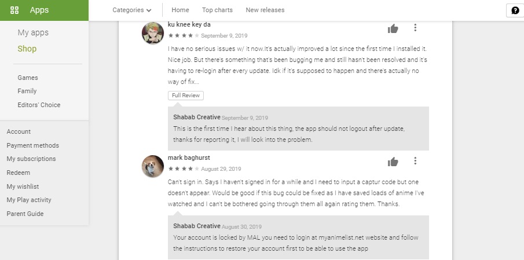Open My apps in sidebar
The height and width of the screenshot is (260, 524).
(x=33, y=33)
